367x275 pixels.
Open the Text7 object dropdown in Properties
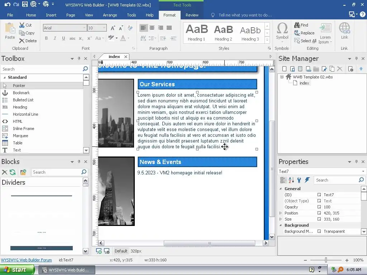[x=363, y=172]
